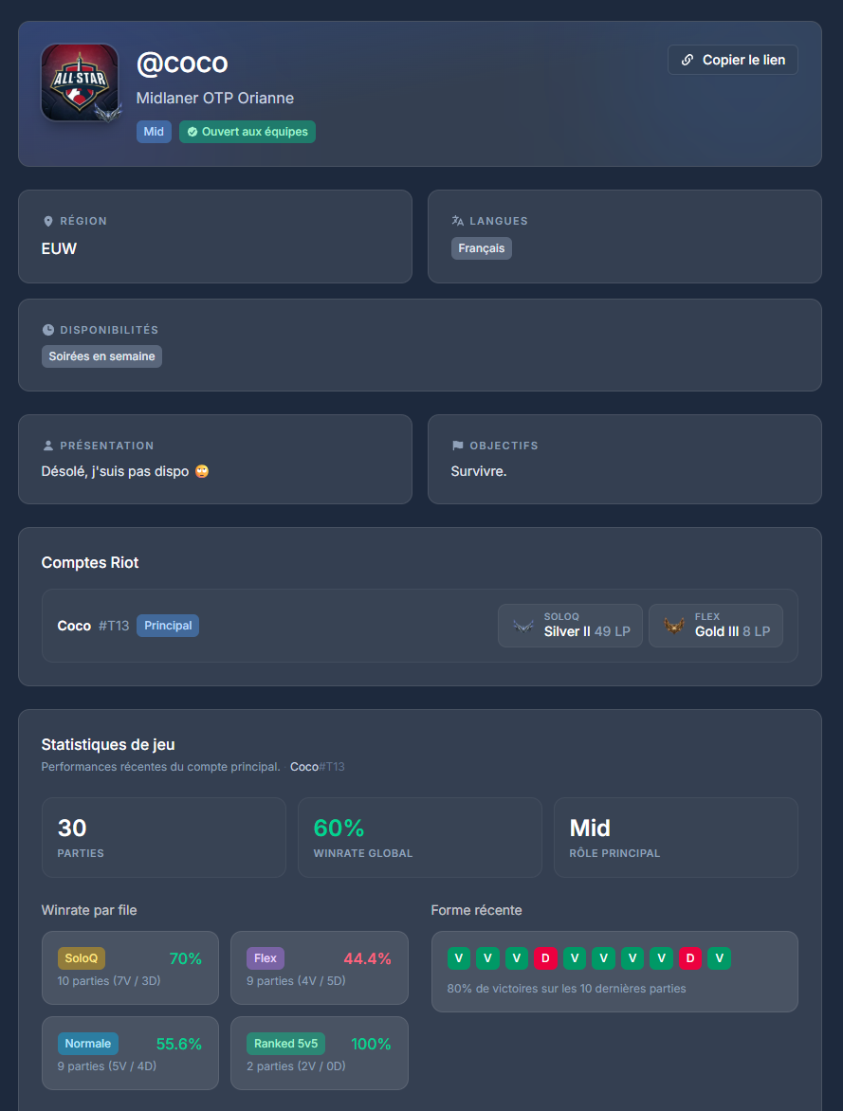The image size is (843, 1111).
Task: Click the 80% de victoires summary text
Action: [566, 989]
